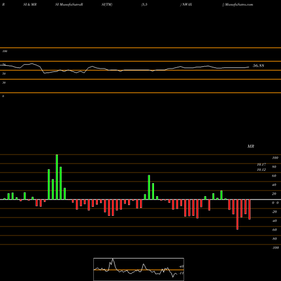Click the longest red MRSI bar
The height and width of the screenshot is (281, 281).
coord(237,215)
